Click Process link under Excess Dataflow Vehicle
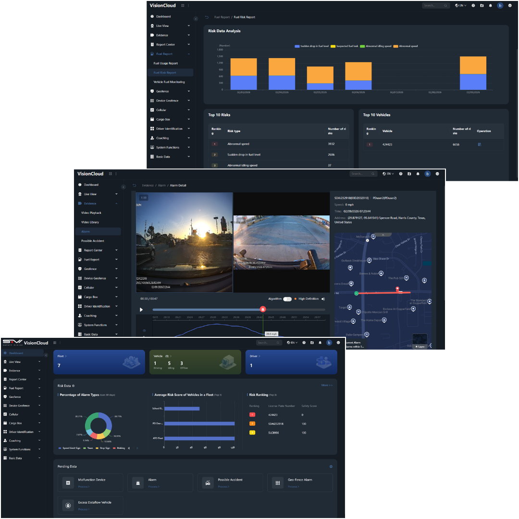519x519 pixels. 83,509
